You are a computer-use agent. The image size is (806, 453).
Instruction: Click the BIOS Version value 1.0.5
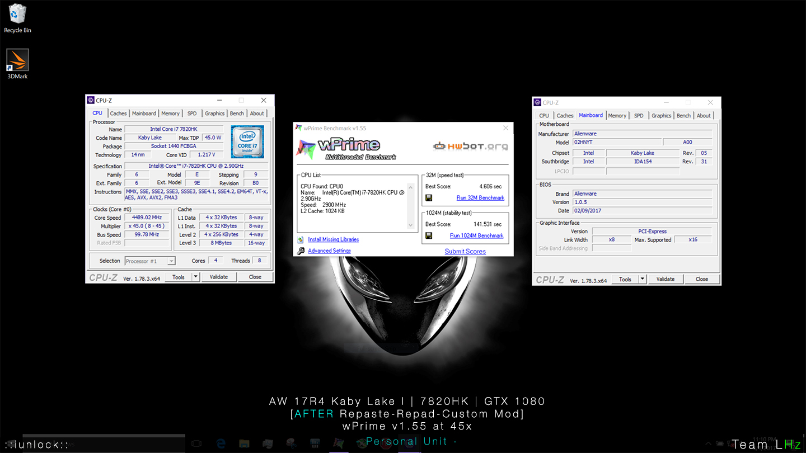[x=642, y=202]
